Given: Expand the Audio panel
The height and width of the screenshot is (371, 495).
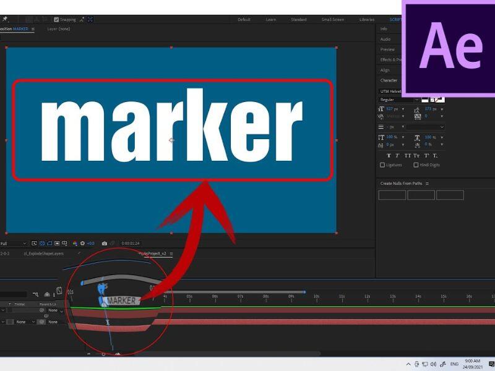Looking at the screenshot, I should tap(385, 39).
